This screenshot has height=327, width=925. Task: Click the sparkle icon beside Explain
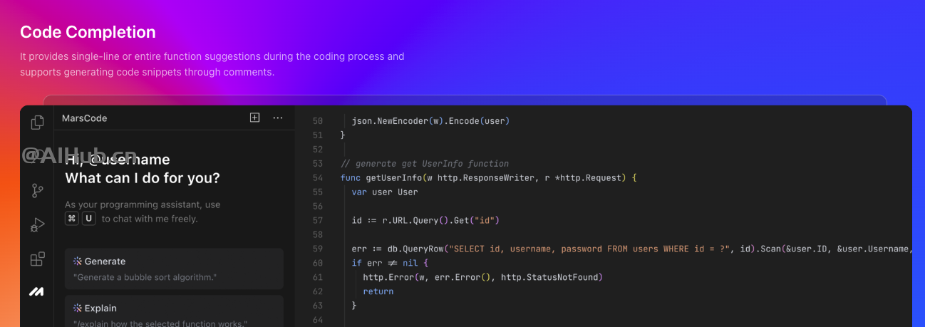tap(78, 308)
